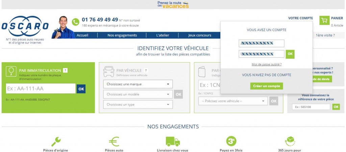Open the shopping cart icon
The height and width of the screenshot is (152, 346).
[x=324, y=21]
